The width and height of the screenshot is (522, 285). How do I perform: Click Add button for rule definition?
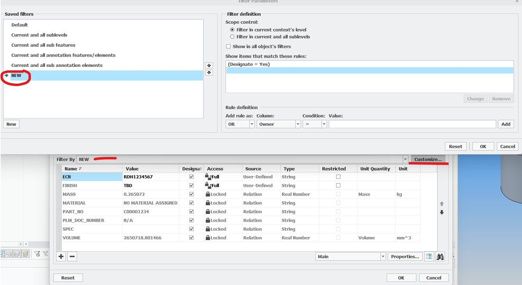click(x=506, y=124)
